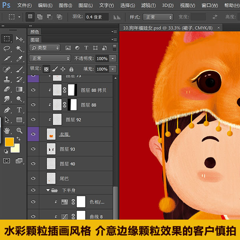
Task: Select the Hand tool
Action: tap(7, 130)
